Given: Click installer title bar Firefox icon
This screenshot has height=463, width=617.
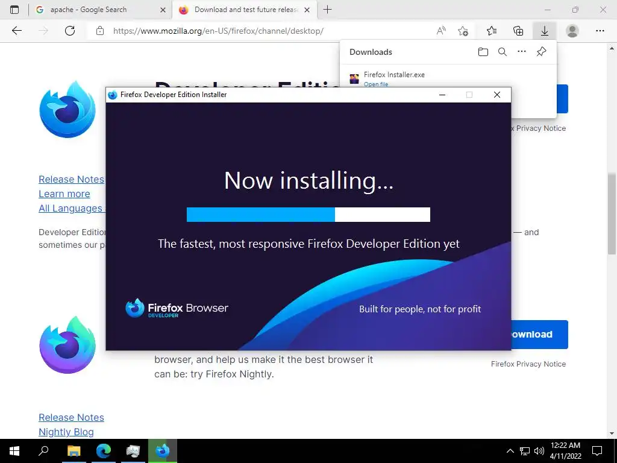Looking at the screenshot, I should (x=113, y=95).
